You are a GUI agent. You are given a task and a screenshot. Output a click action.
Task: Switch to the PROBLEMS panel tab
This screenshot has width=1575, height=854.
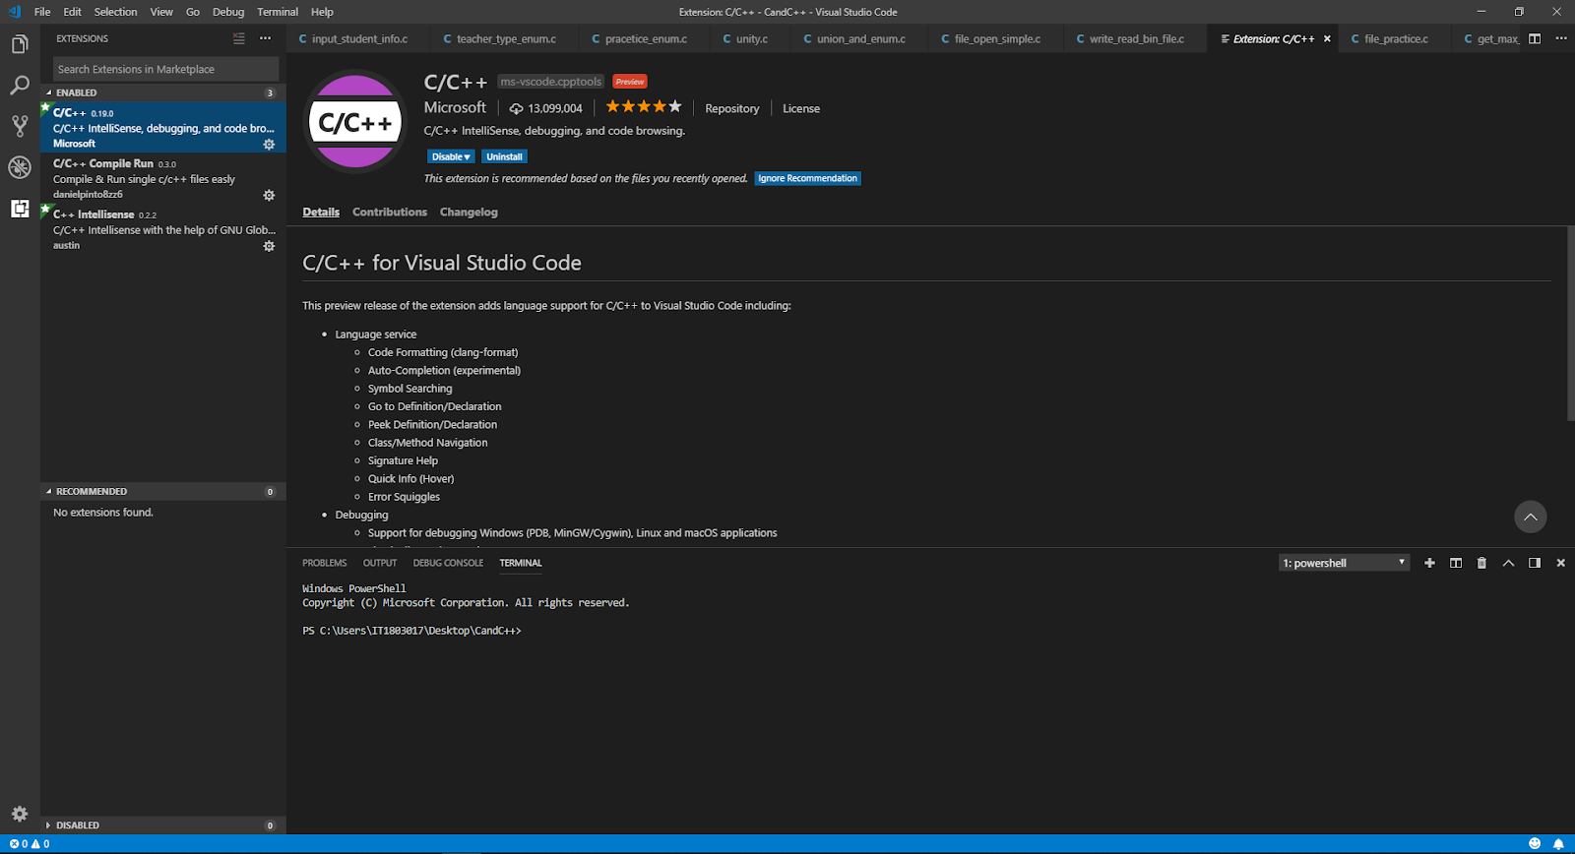click(325, 563)
